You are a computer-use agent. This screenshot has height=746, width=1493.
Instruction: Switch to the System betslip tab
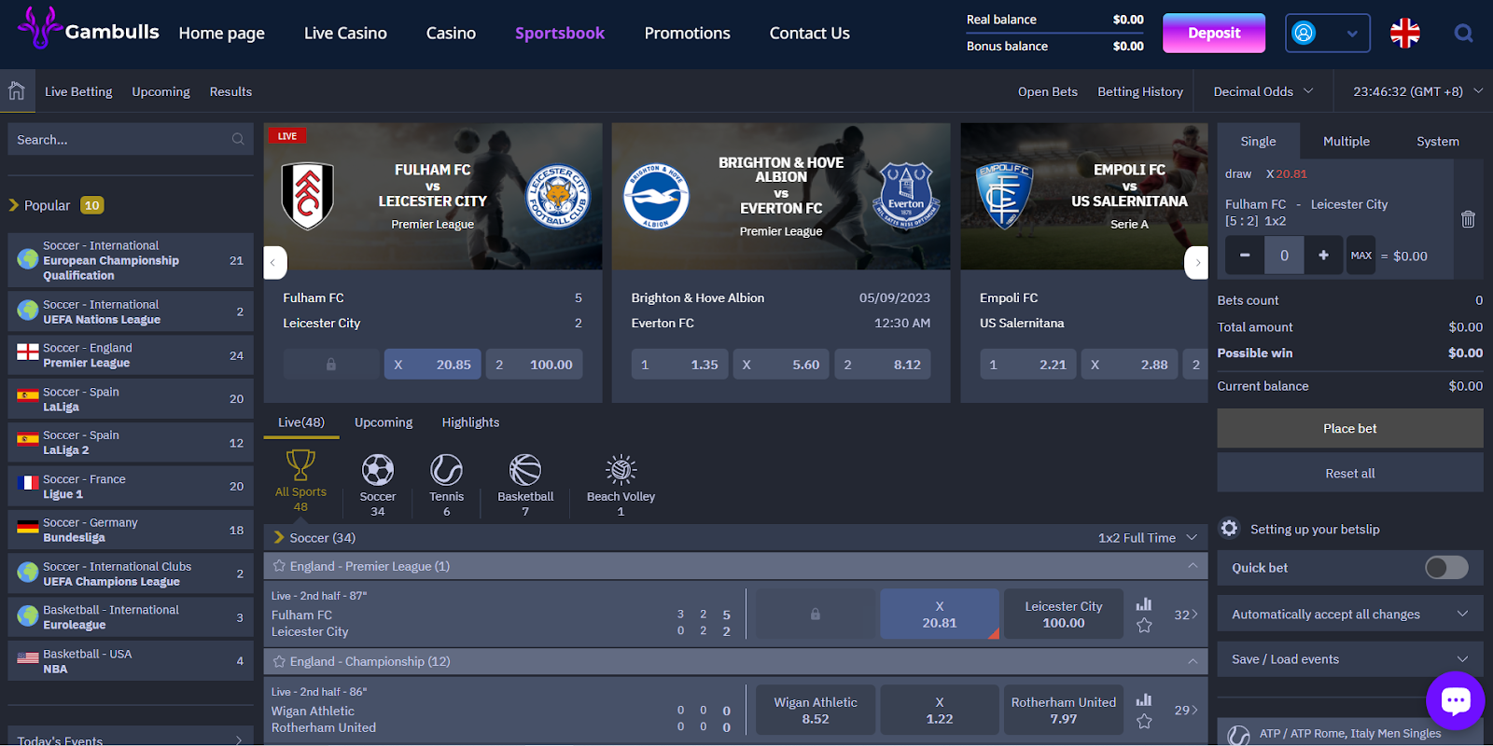coord(1437,141)
